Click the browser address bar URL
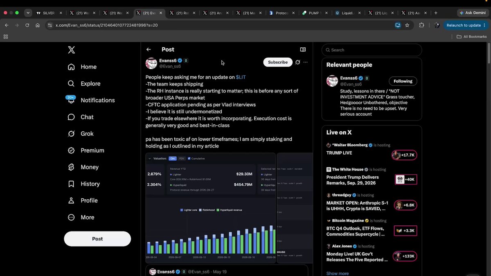The image size is (491, 276). coord(107,25)
